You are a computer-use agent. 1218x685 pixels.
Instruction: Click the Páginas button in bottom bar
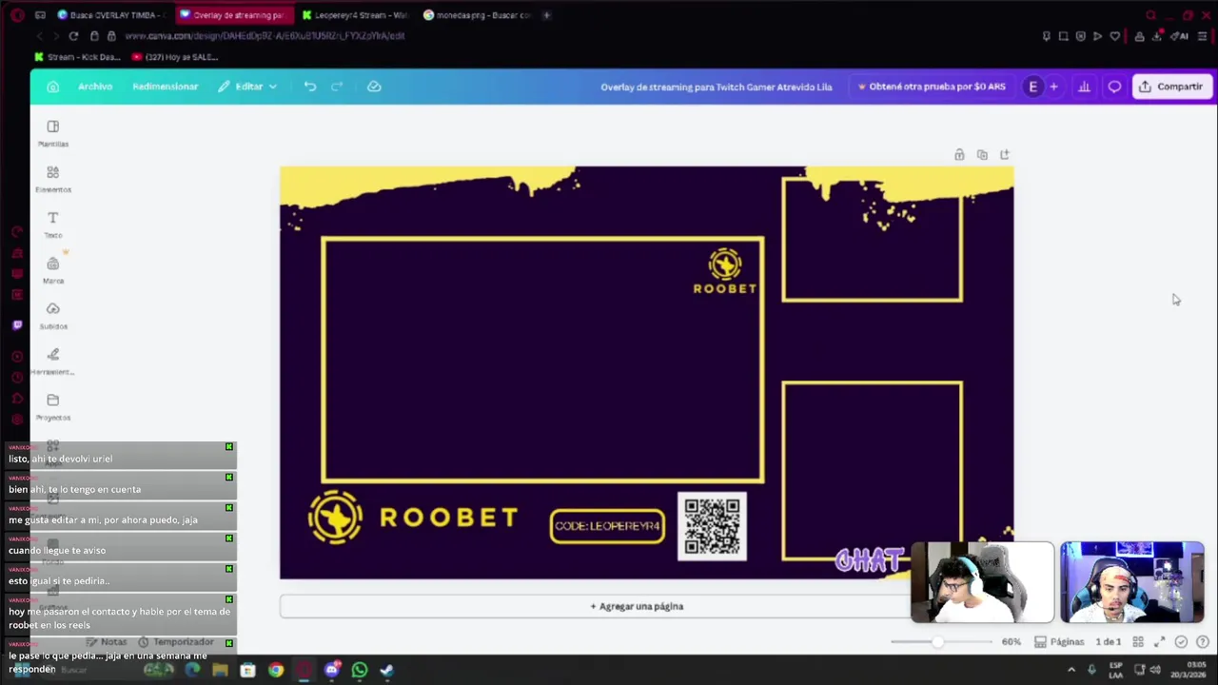1059,642
